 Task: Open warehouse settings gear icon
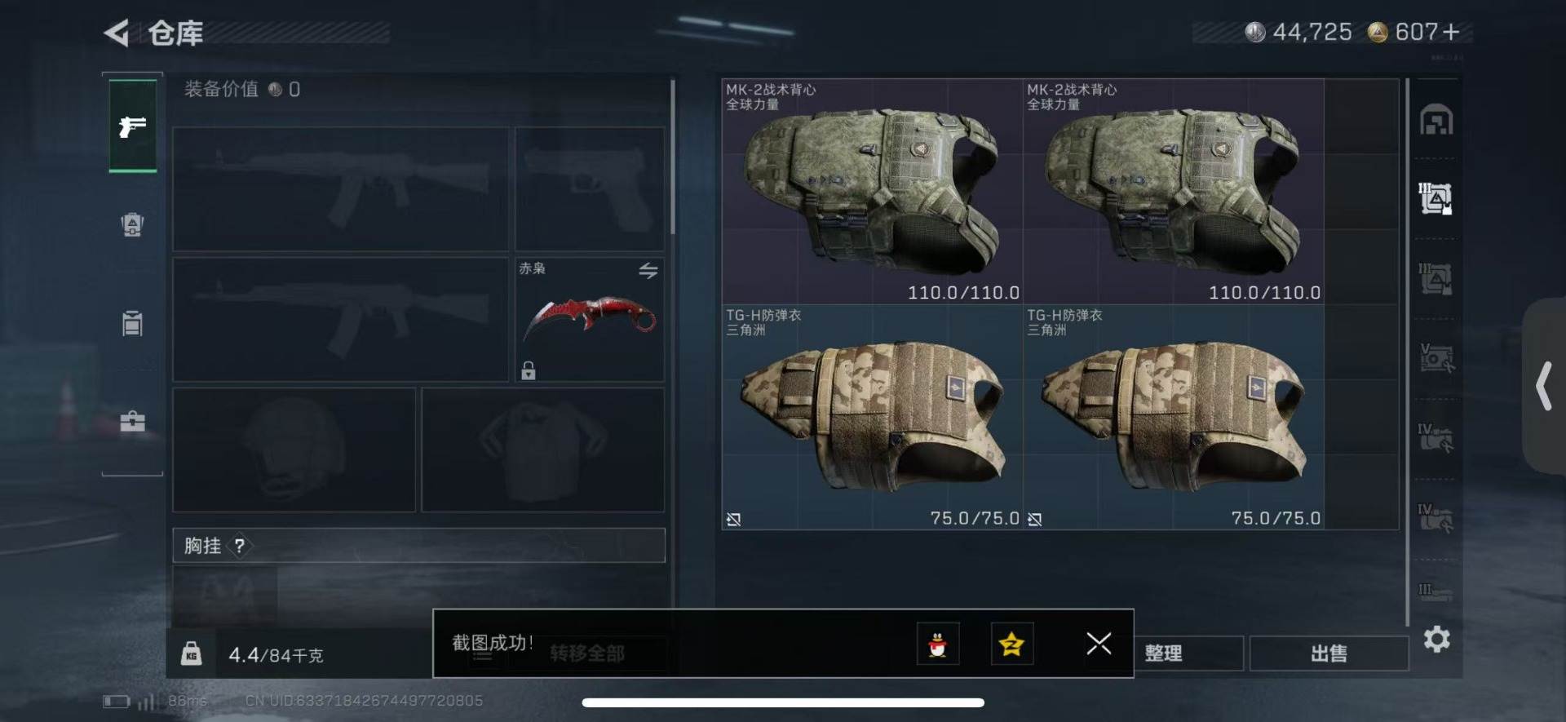pyautogui.click(x=1437, y=639)
